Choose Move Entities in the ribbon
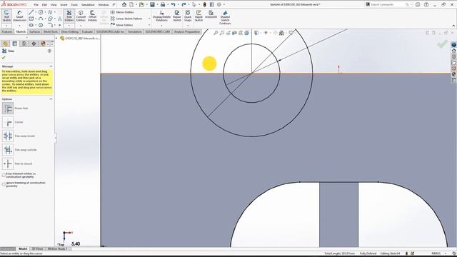457x257 pixels. point(121,25)
